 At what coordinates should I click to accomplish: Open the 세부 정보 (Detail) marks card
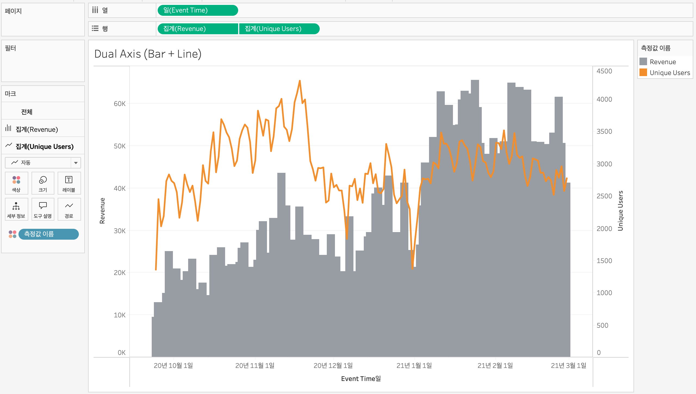[x=16, y=209]
